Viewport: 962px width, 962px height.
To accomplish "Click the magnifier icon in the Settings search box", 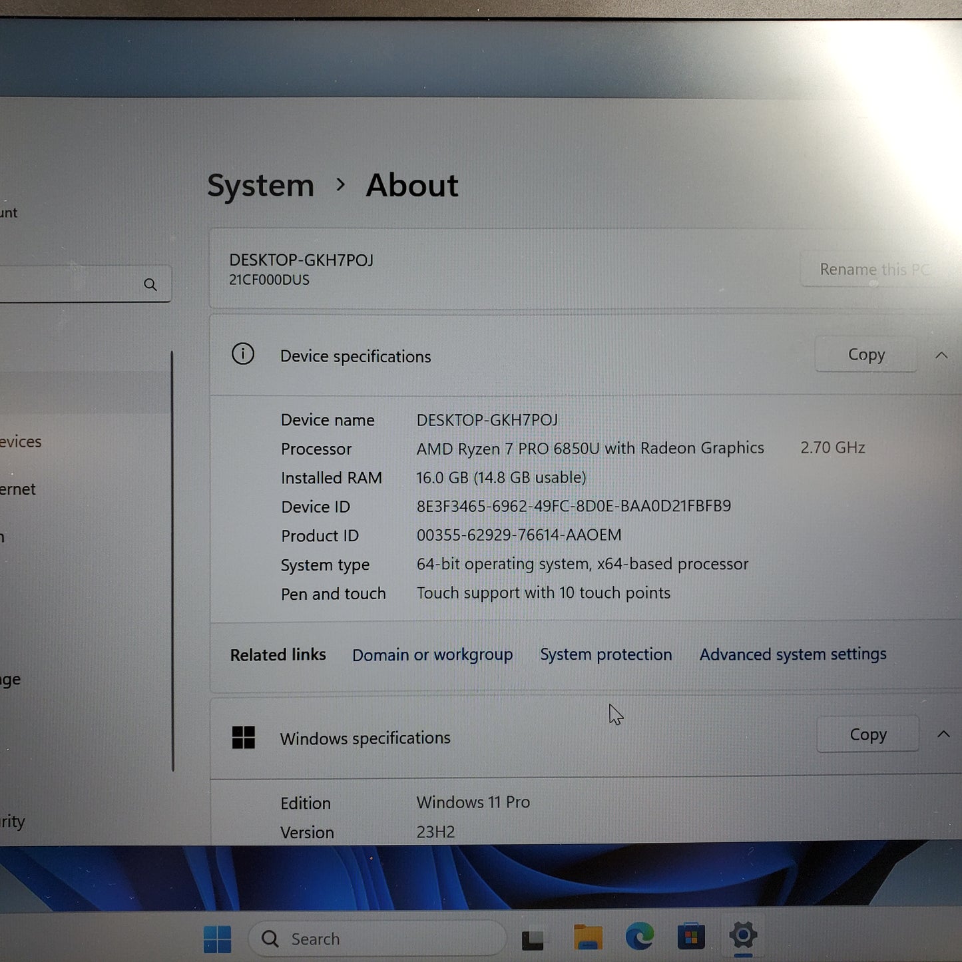I will click(150, 284).
